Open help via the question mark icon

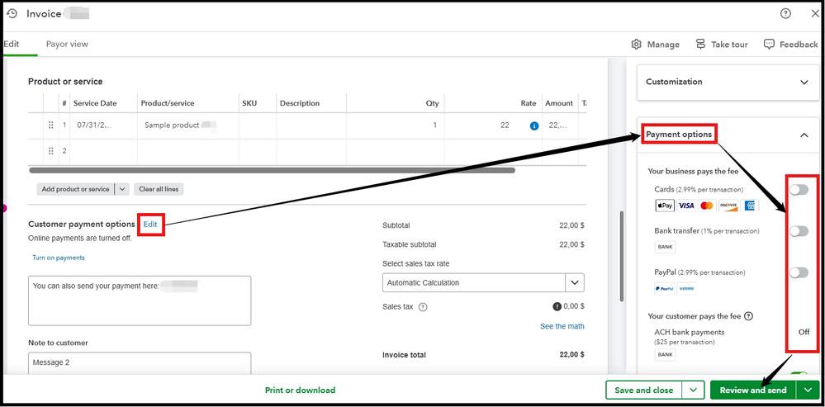pos(785,14)
